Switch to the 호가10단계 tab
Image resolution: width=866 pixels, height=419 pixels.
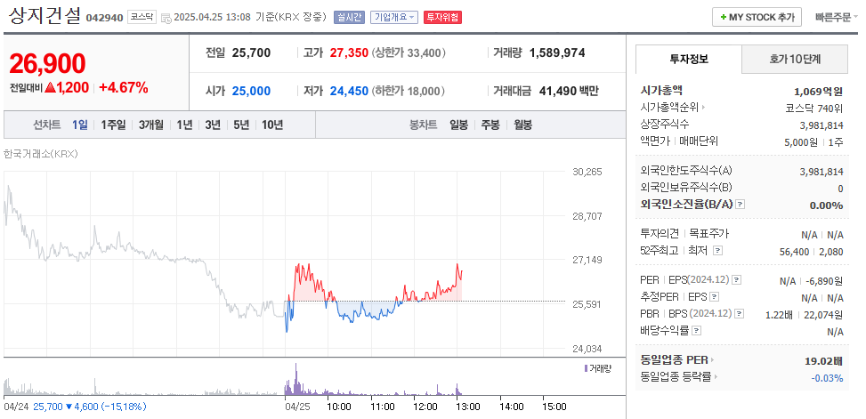(794, 59)
